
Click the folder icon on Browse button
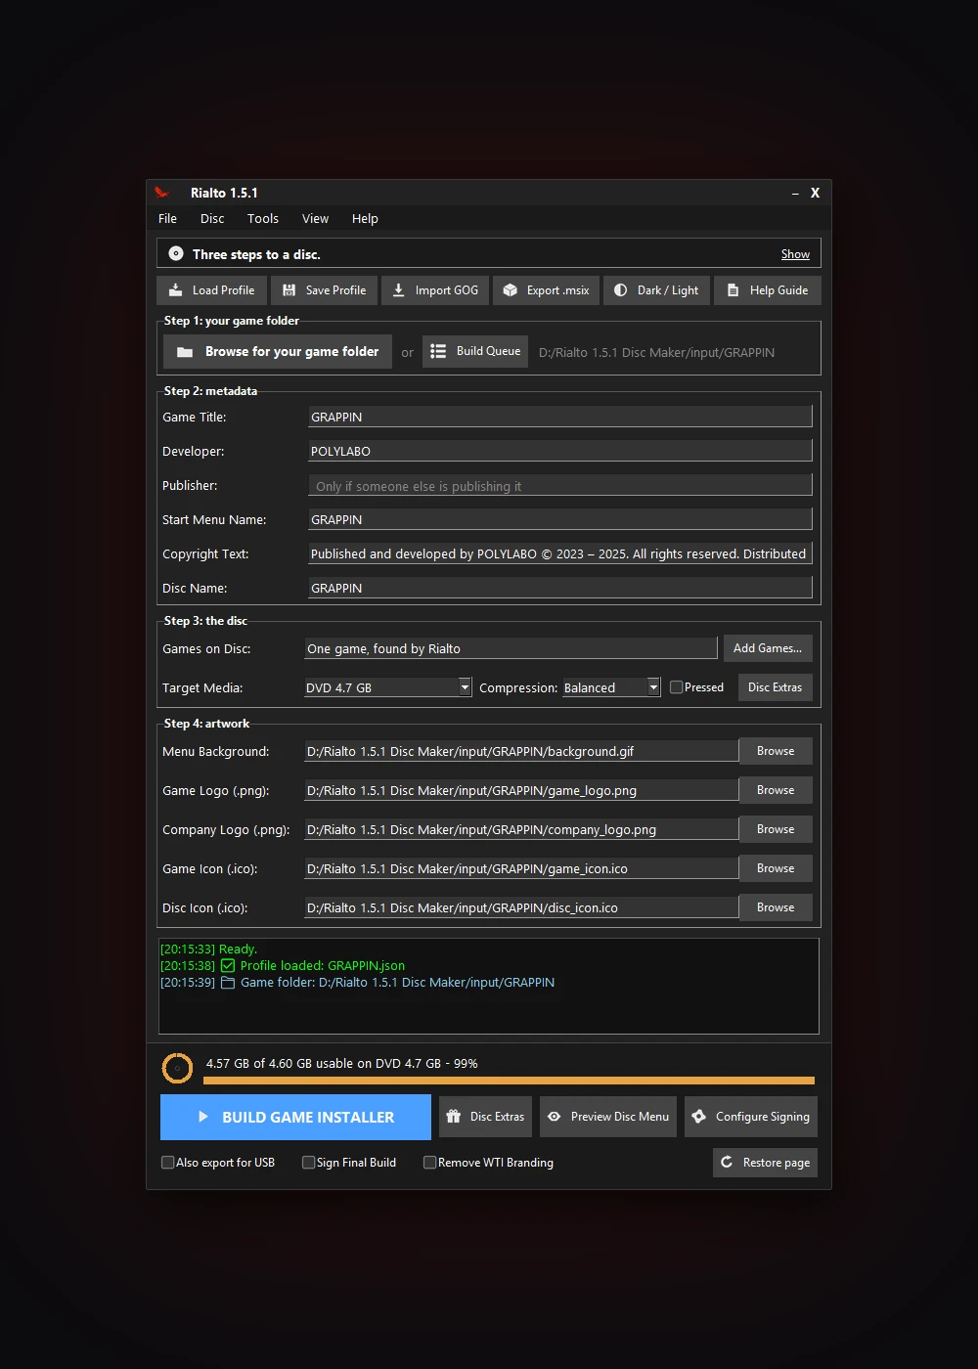click(x=185, y=352)
